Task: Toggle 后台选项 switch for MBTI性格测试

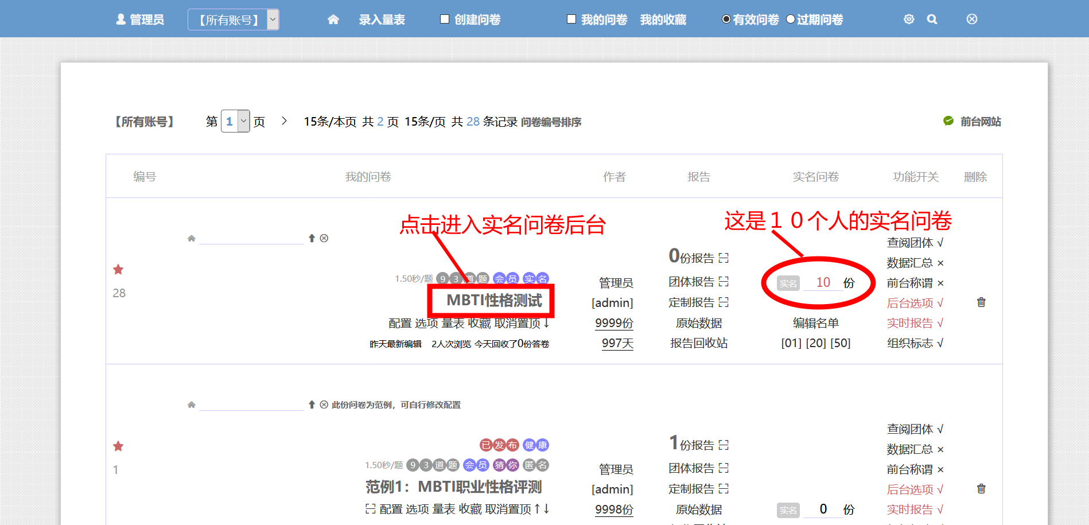Action: pos(915,303)
